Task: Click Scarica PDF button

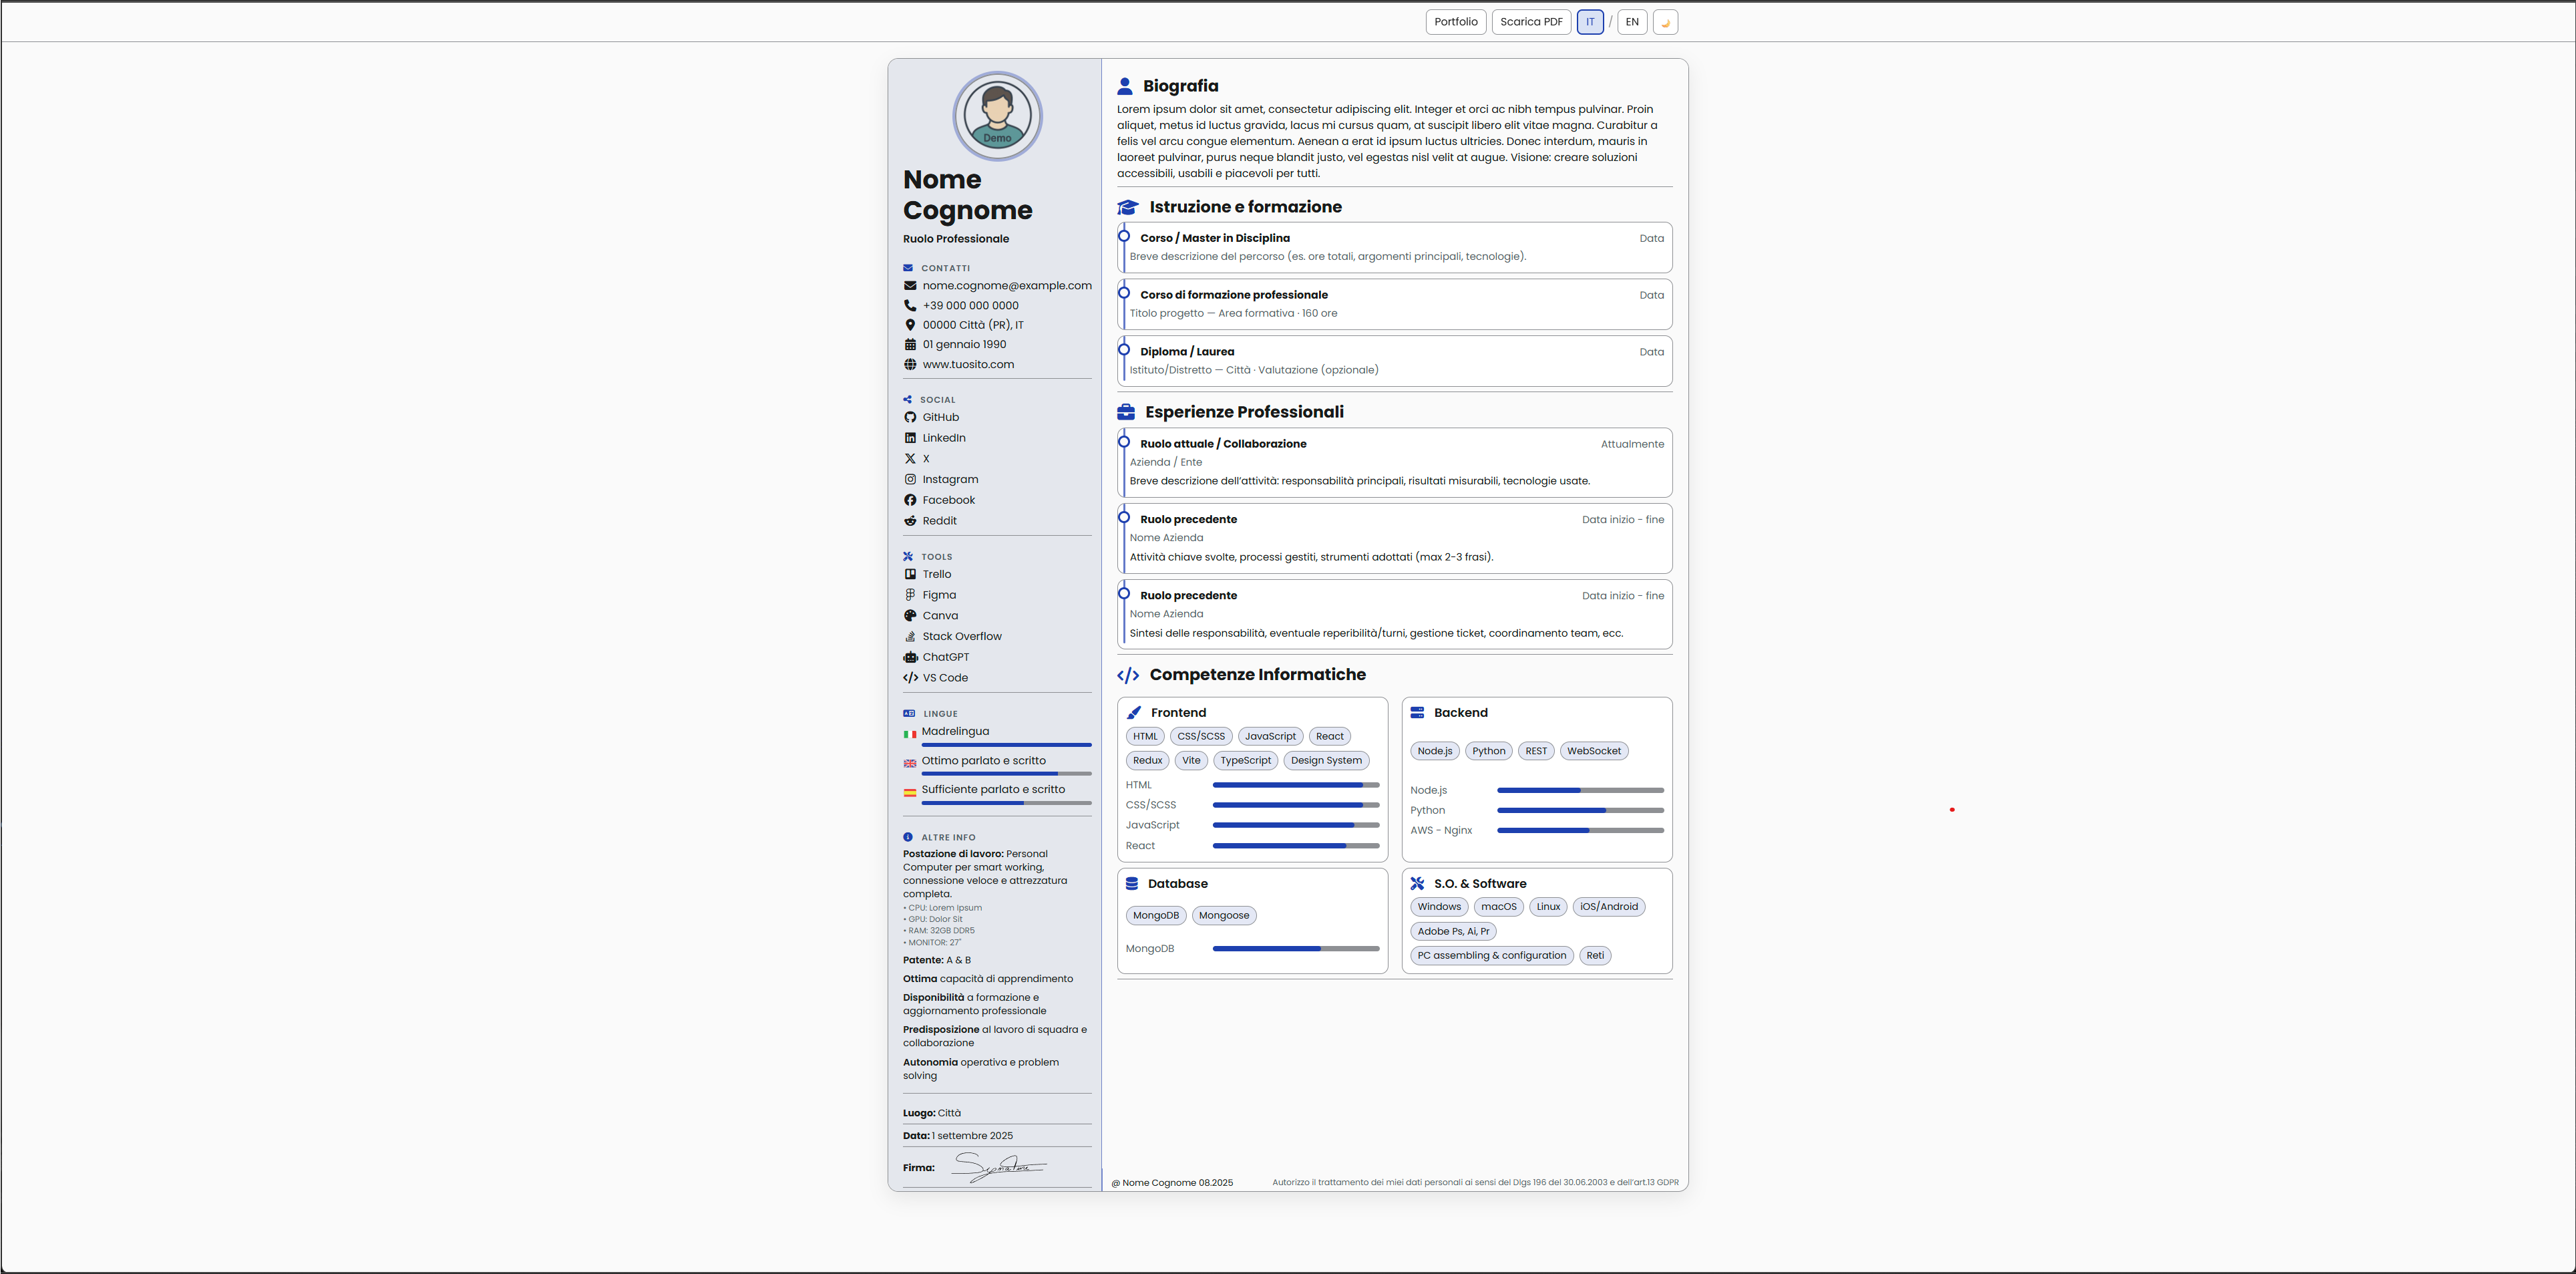Action: [1531, 22]
